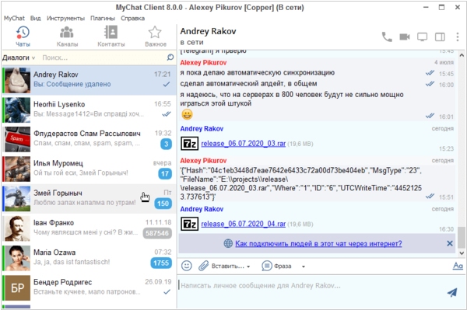Toggle the side panel layout icon

tap(440, 37)
